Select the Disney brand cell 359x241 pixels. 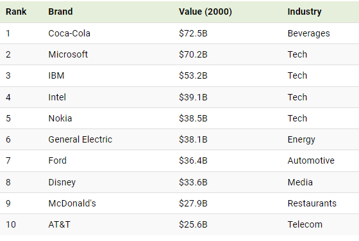click(62, 183)
